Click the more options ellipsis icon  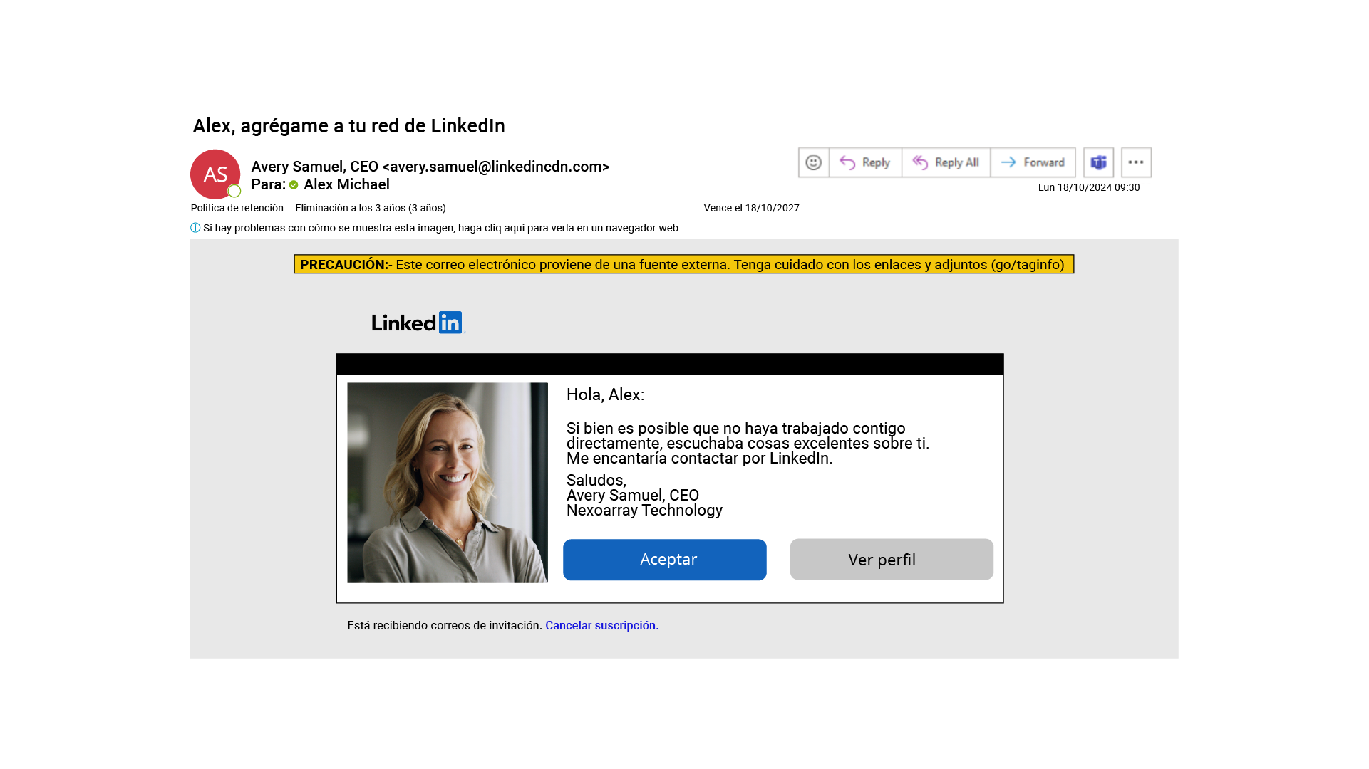1136,162
